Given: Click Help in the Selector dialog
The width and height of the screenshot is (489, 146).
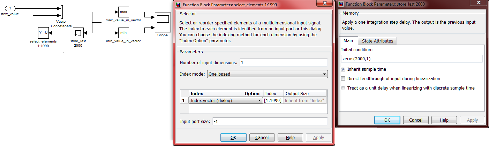Looking at the screenshot, I should [290, 138].
